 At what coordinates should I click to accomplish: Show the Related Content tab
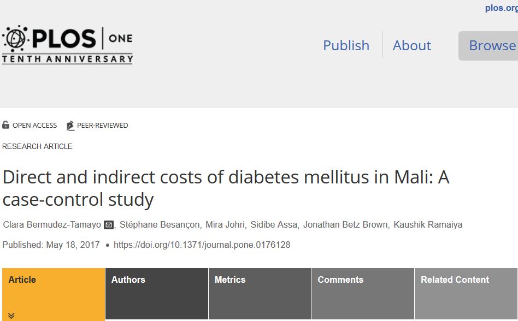(466, 280)
